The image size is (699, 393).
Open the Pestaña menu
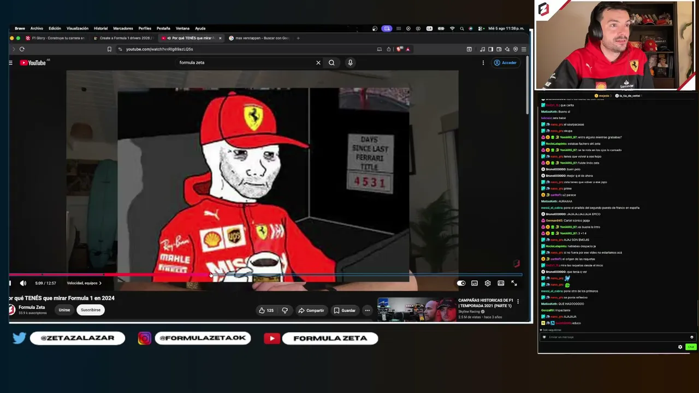[x=163, y=28]
